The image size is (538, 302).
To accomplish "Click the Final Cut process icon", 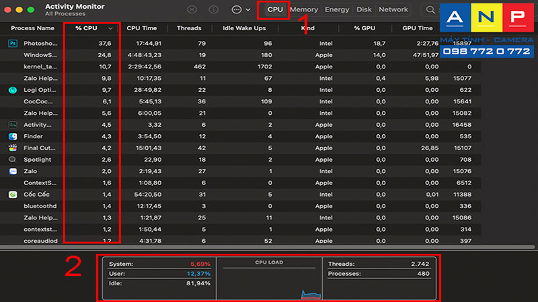I will 13,148.
